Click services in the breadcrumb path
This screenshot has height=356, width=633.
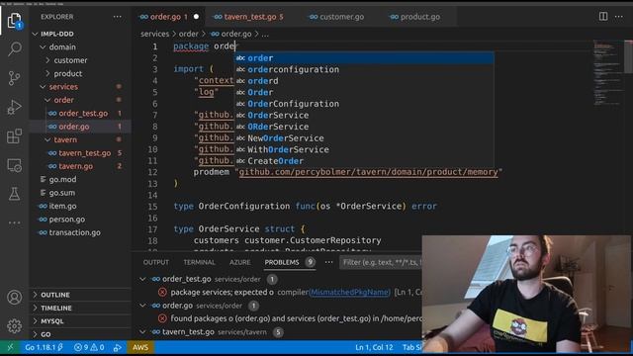(x=154, y=34)
